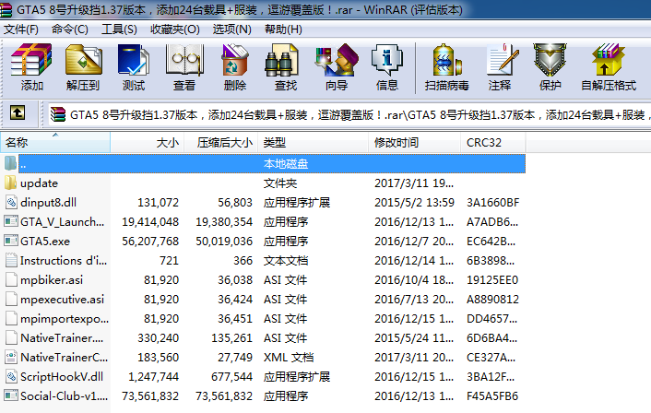
Task: Select the Instructions d'i... file name
Action: 64,261
